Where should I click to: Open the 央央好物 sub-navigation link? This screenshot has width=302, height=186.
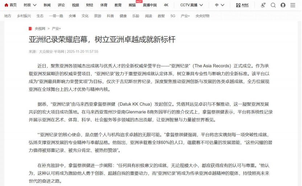tap(203, 16)
